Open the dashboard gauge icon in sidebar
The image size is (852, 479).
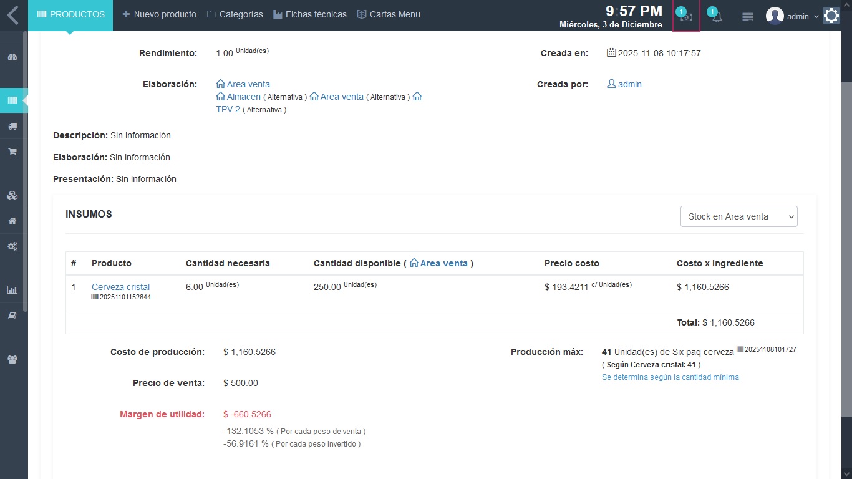pos(12,57)
